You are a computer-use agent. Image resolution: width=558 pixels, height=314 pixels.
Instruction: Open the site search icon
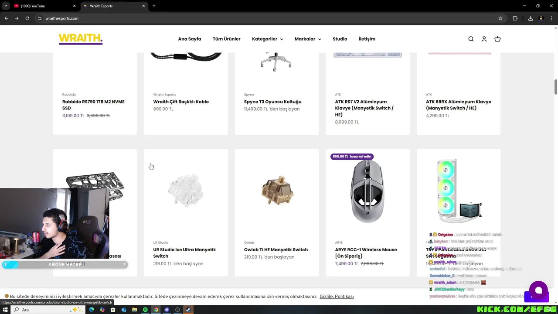(471, 39)
